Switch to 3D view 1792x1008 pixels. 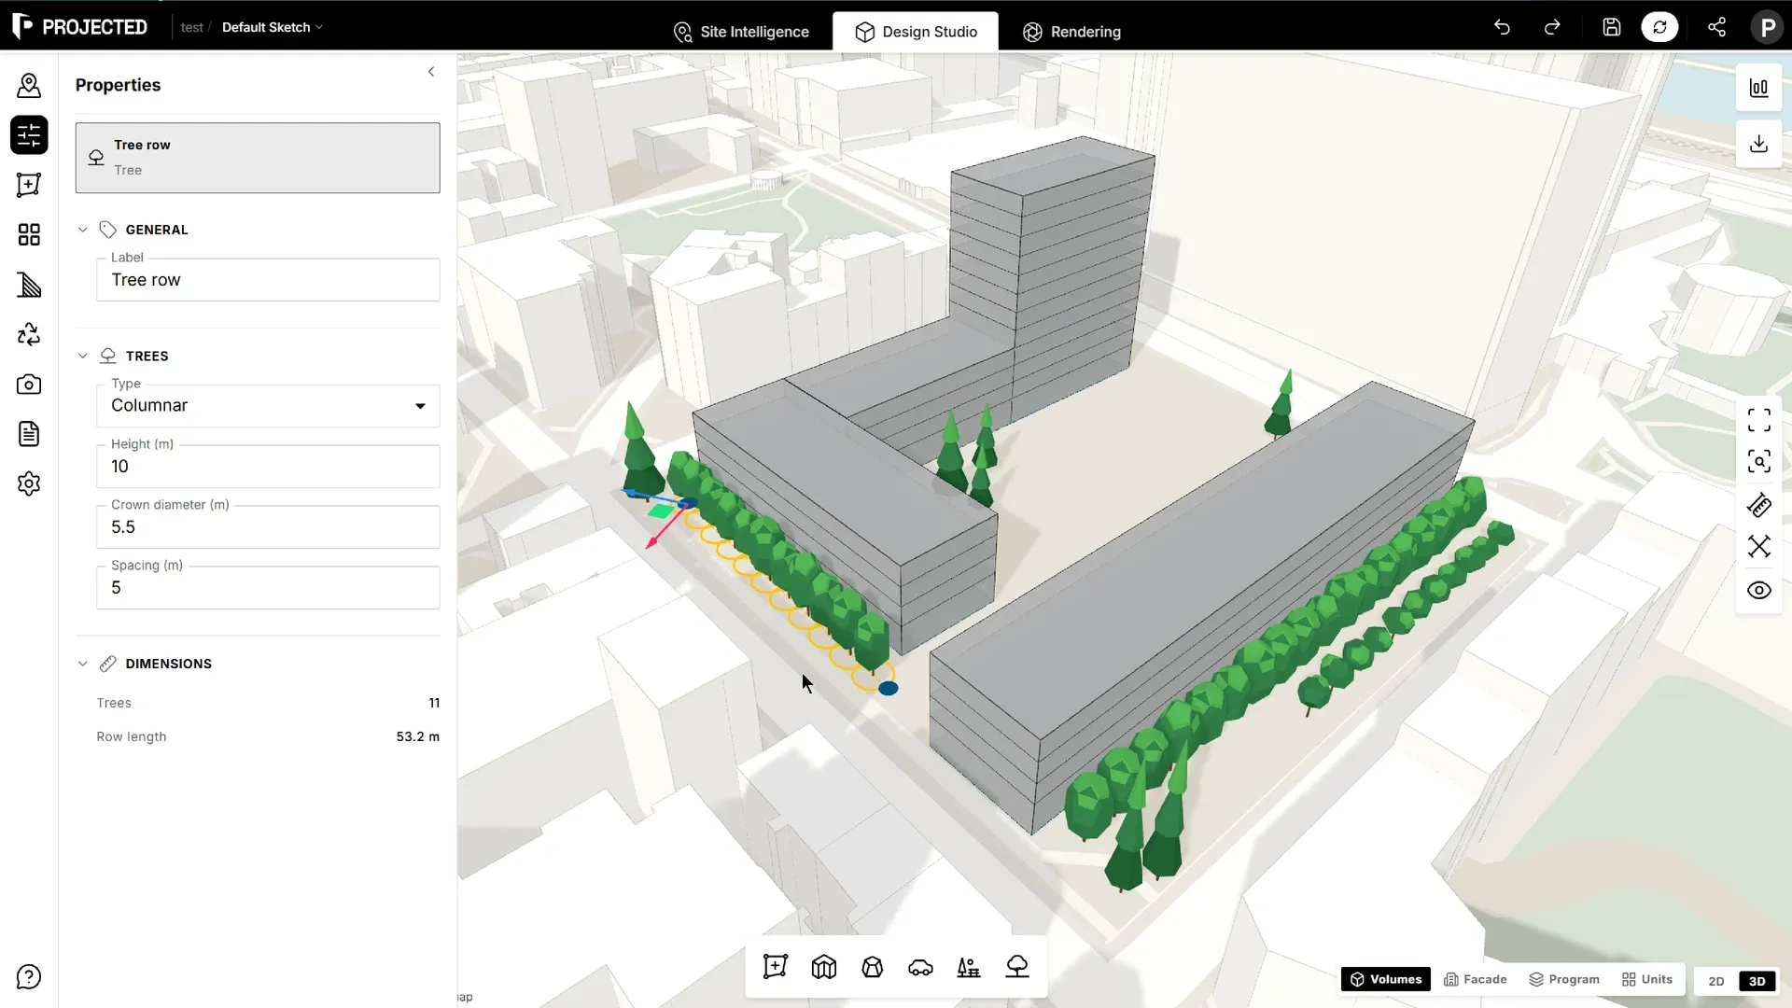[1757, 981]
